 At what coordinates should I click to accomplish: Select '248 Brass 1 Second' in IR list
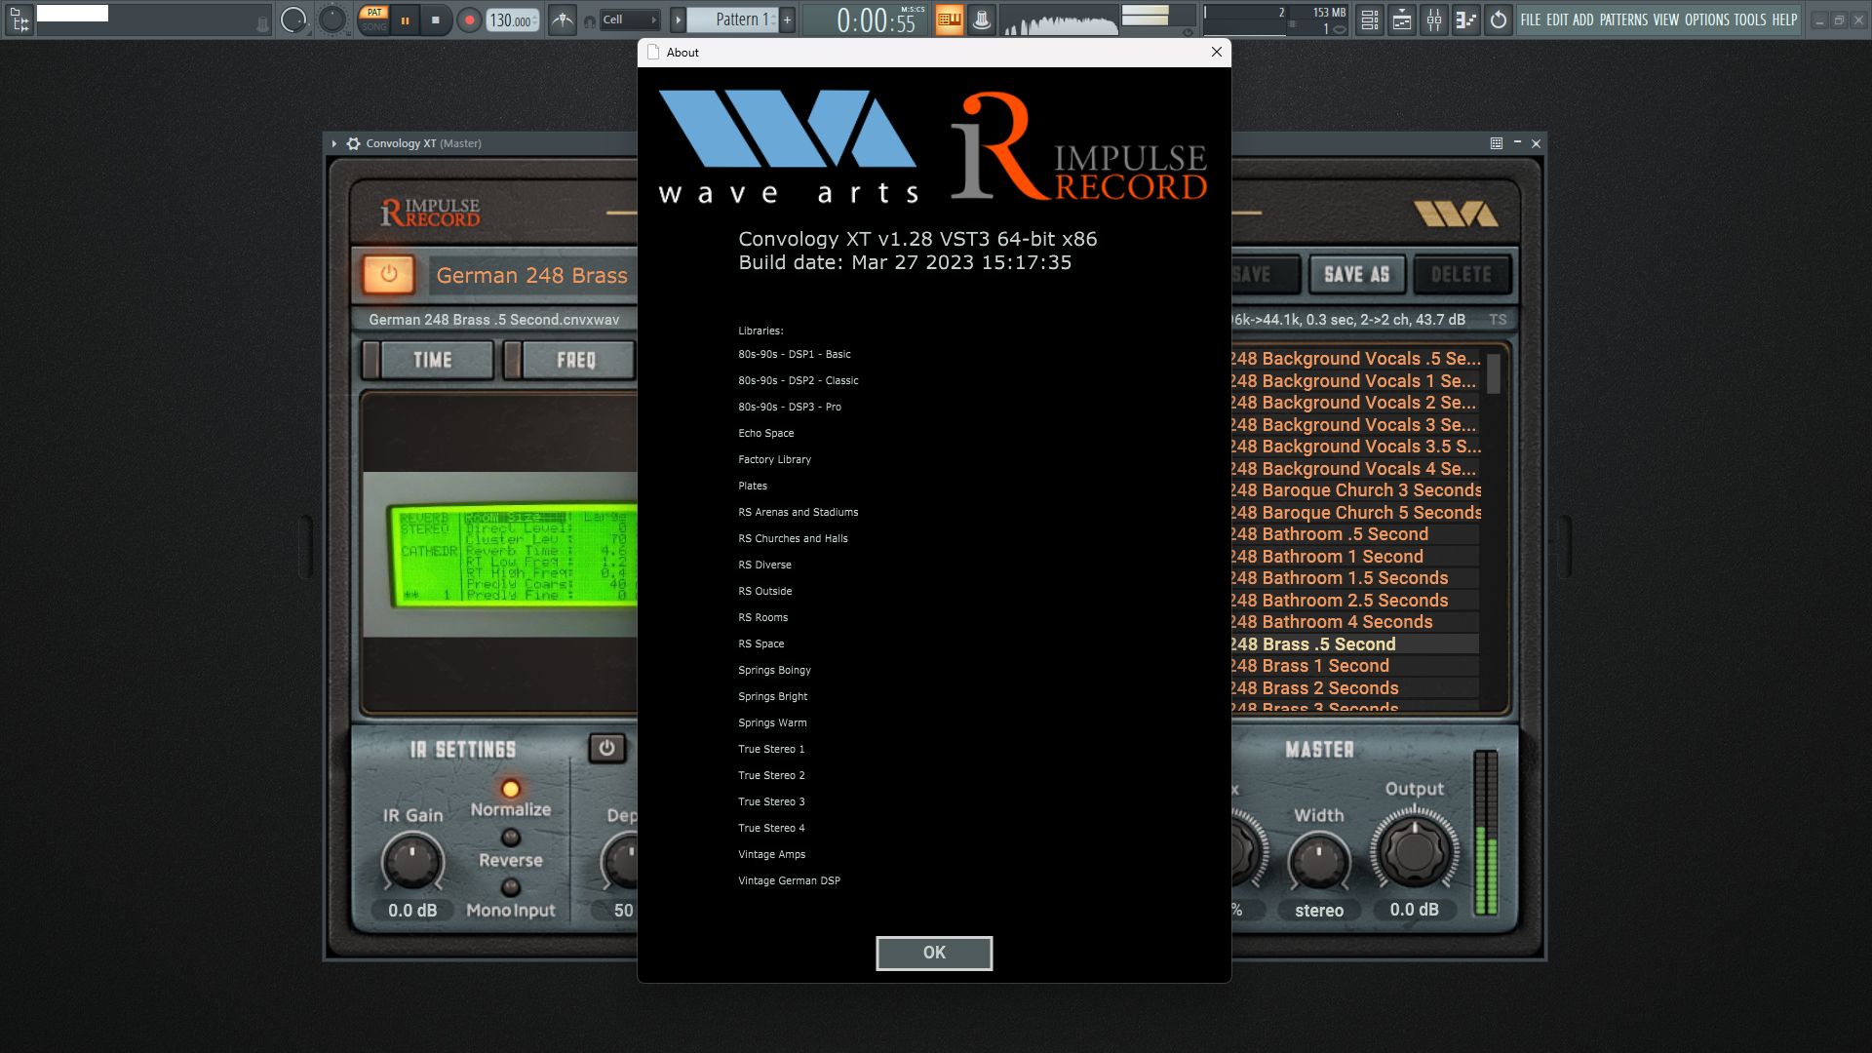point(1353,666)
